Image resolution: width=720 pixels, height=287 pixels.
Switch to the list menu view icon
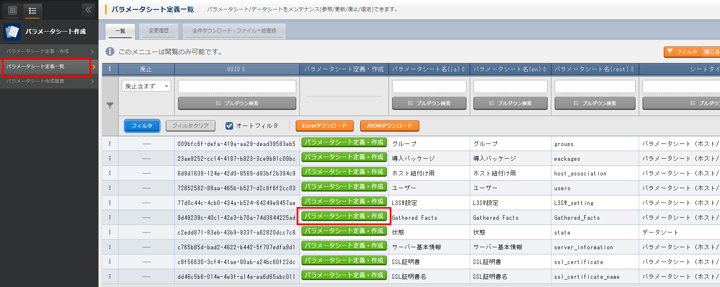click(32, 10)
